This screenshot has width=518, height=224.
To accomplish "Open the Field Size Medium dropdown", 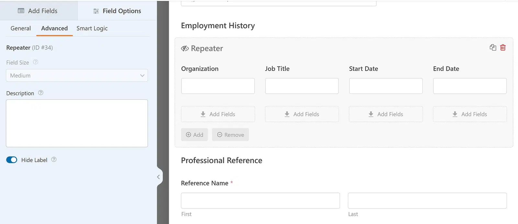I will click(x=77, y=75).
